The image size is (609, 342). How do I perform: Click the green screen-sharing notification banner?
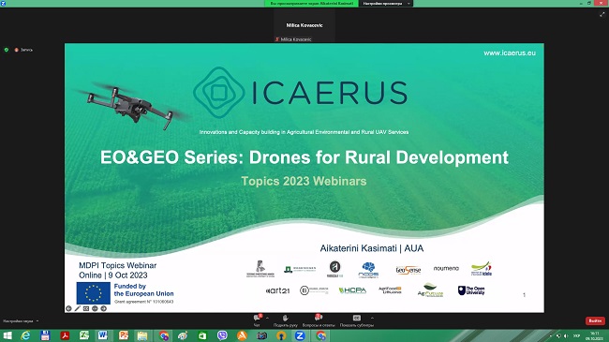pyautogui.click(x=311, y=4)
